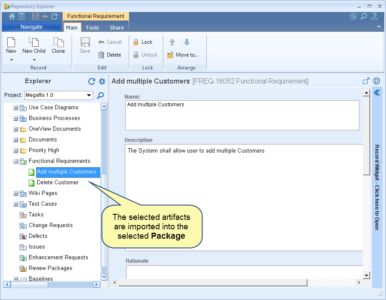Select the Delete Customer requirement

[57, 183]
